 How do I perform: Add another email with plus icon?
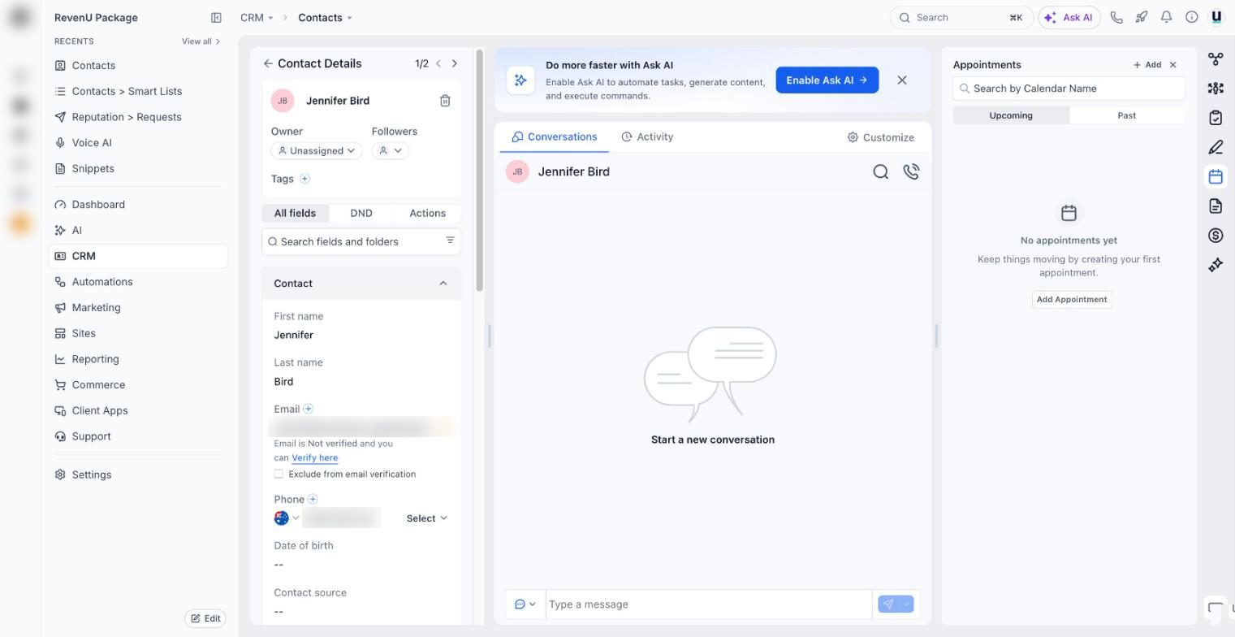(308, 409)
